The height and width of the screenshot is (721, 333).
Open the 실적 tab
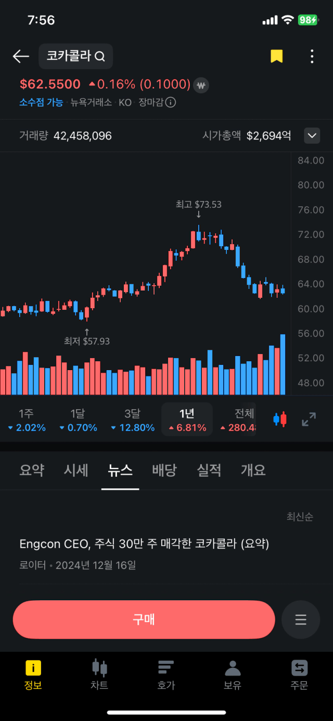click(209, 470)
